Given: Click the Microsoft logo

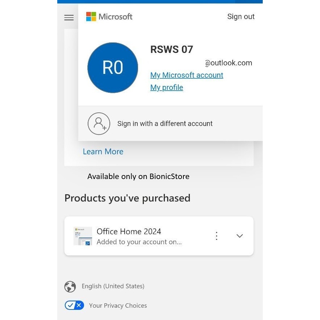Looking at the screenshot, I should point(109,17).
